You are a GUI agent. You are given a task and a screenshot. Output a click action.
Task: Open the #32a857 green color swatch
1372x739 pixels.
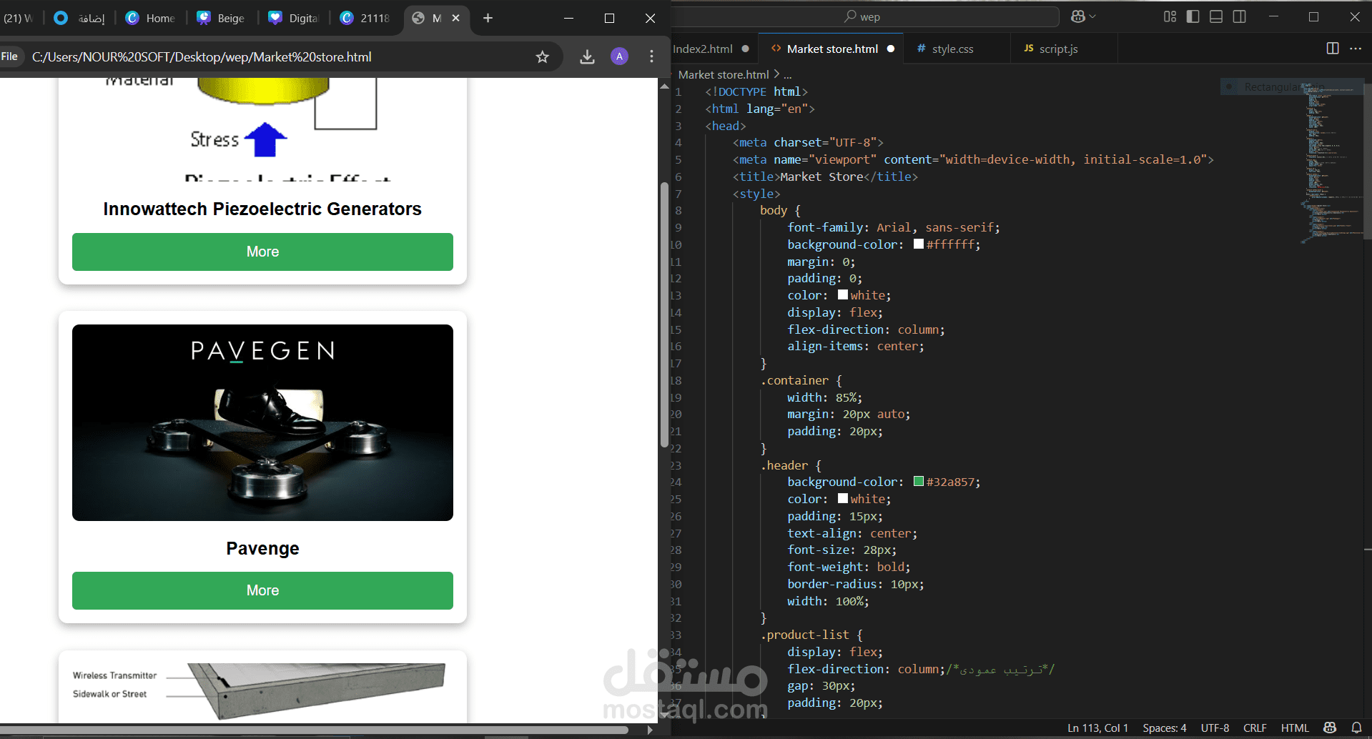click(x=919, y=482)
